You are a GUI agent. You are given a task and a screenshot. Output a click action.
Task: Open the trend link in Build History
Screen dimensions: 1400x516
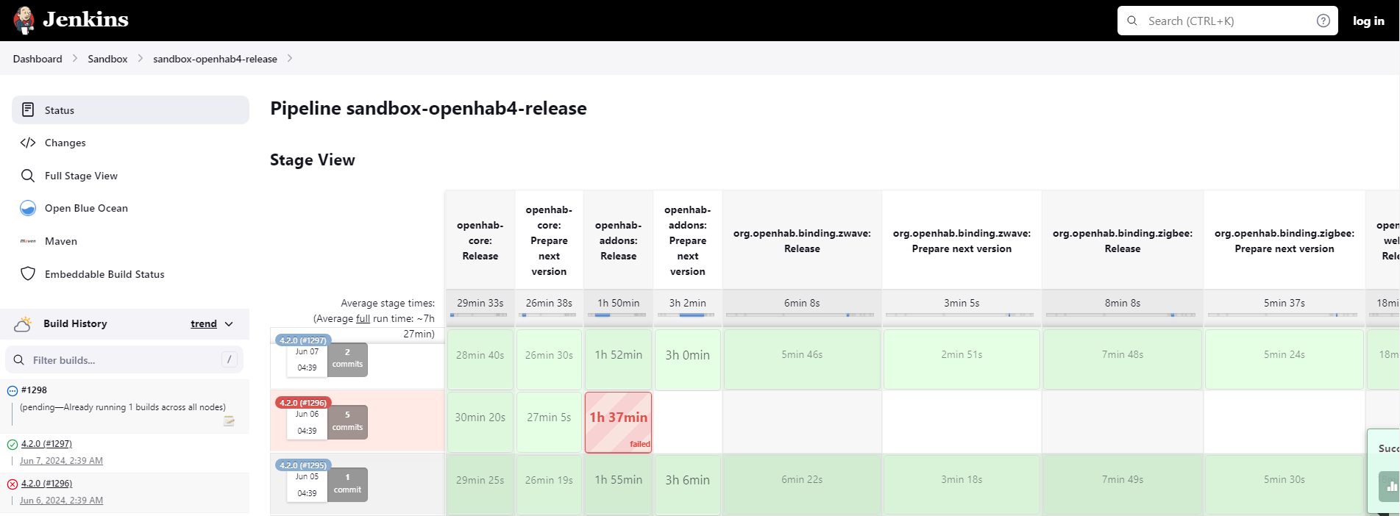pos(203,324)
